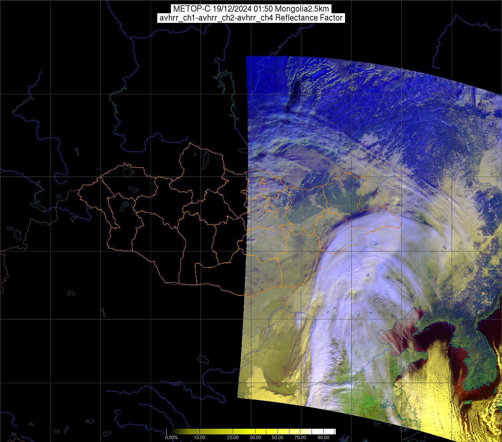Click the '70.00' colorbar label
Viewport: 502px width, 442px height.
[x=300, y=437]
